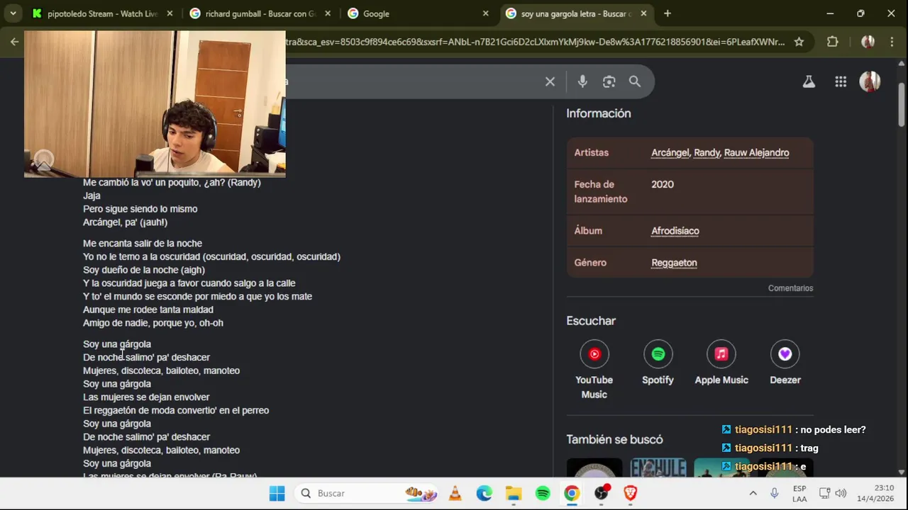Go back with browser back arrow
This screenshot has height=510, width=908.
click(x=14, y=42)
